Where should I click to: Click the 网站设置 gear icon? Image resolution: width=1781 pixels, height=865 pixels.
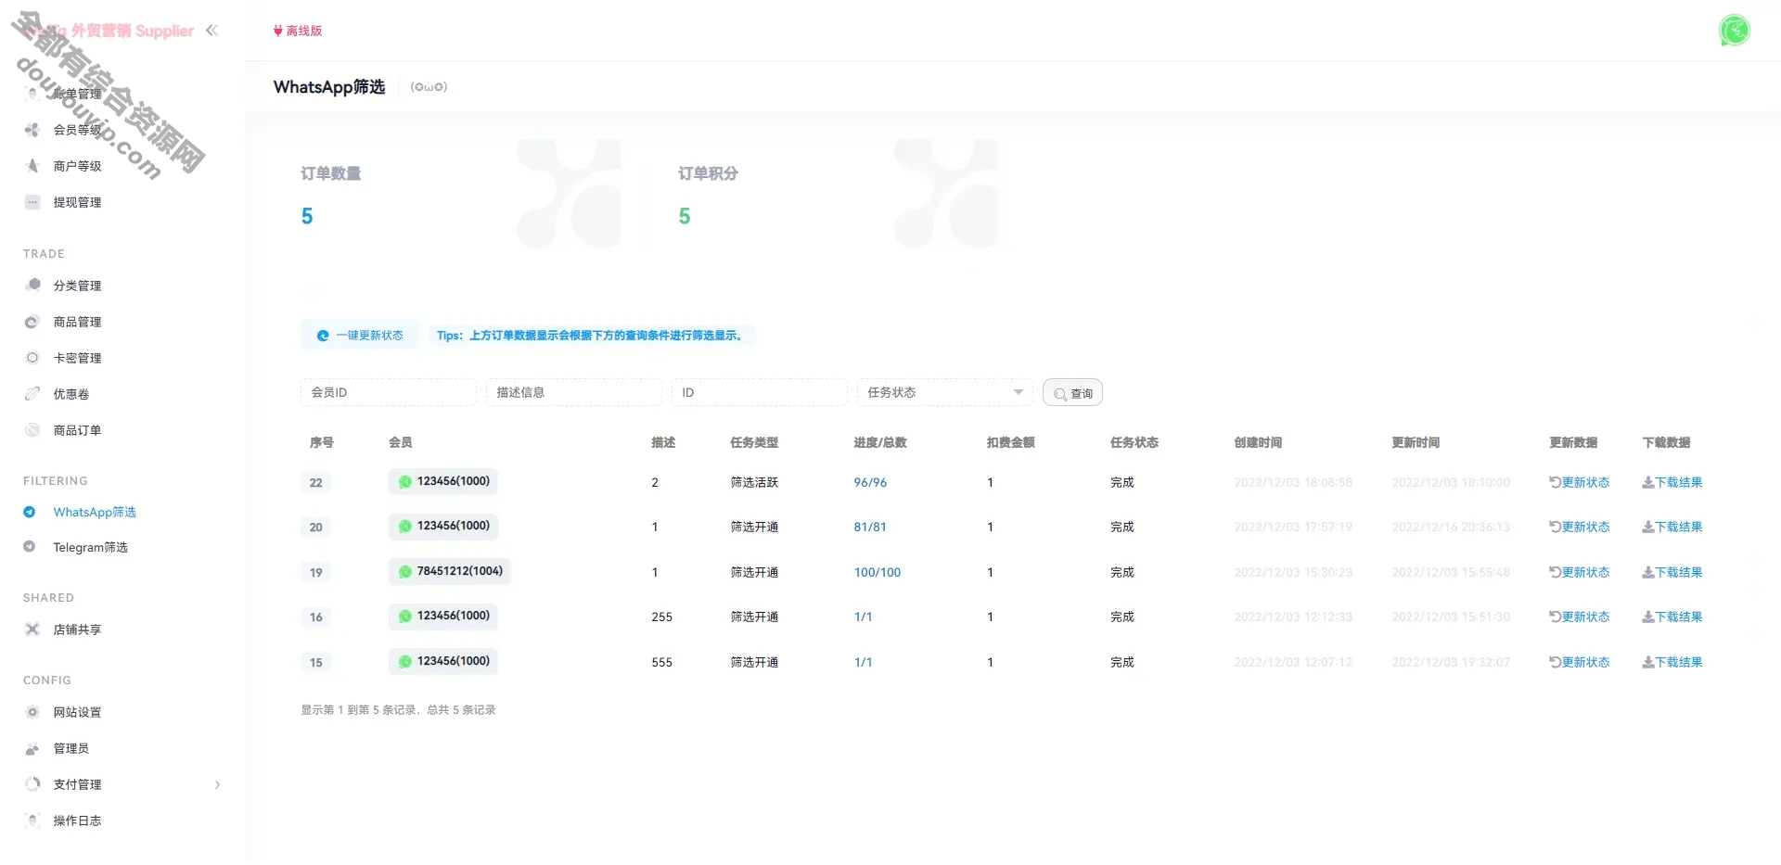pos(32,712)
